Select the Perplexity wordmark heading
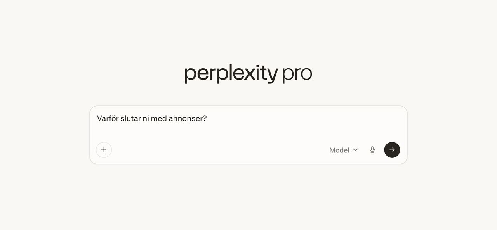Image resolution: width=497 pixels, height=230 pixels. click(231, 73)
